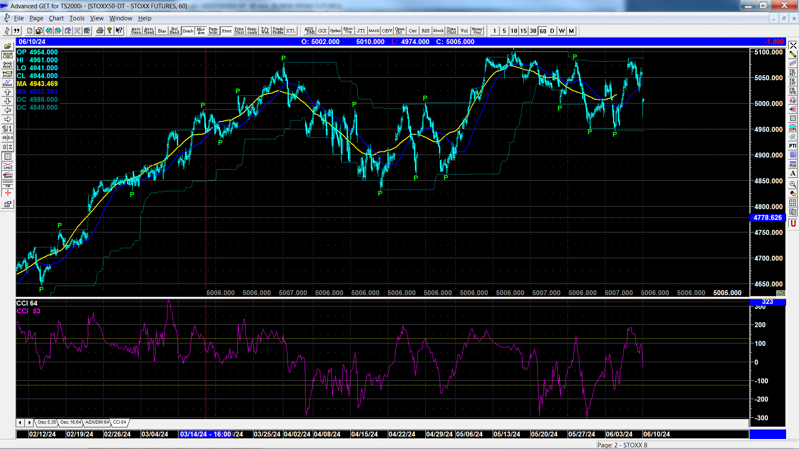Click the TJ's Web study button
The image size is (799, 449).
tap(265, 31)
